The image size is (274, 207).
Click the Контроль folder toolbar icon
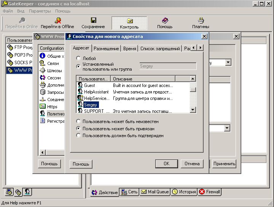(129, 21)
